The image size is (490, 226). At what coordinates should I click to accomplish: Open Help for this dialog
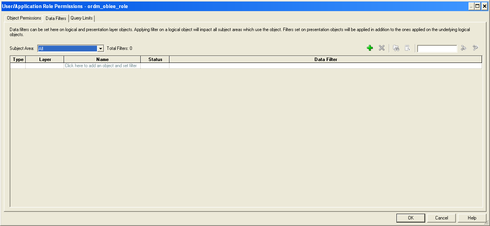(x=472, y=218)
